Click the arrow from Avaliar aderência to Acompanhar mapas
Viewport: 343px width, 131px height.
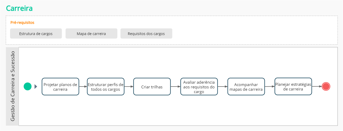click(x=222, y=87)
